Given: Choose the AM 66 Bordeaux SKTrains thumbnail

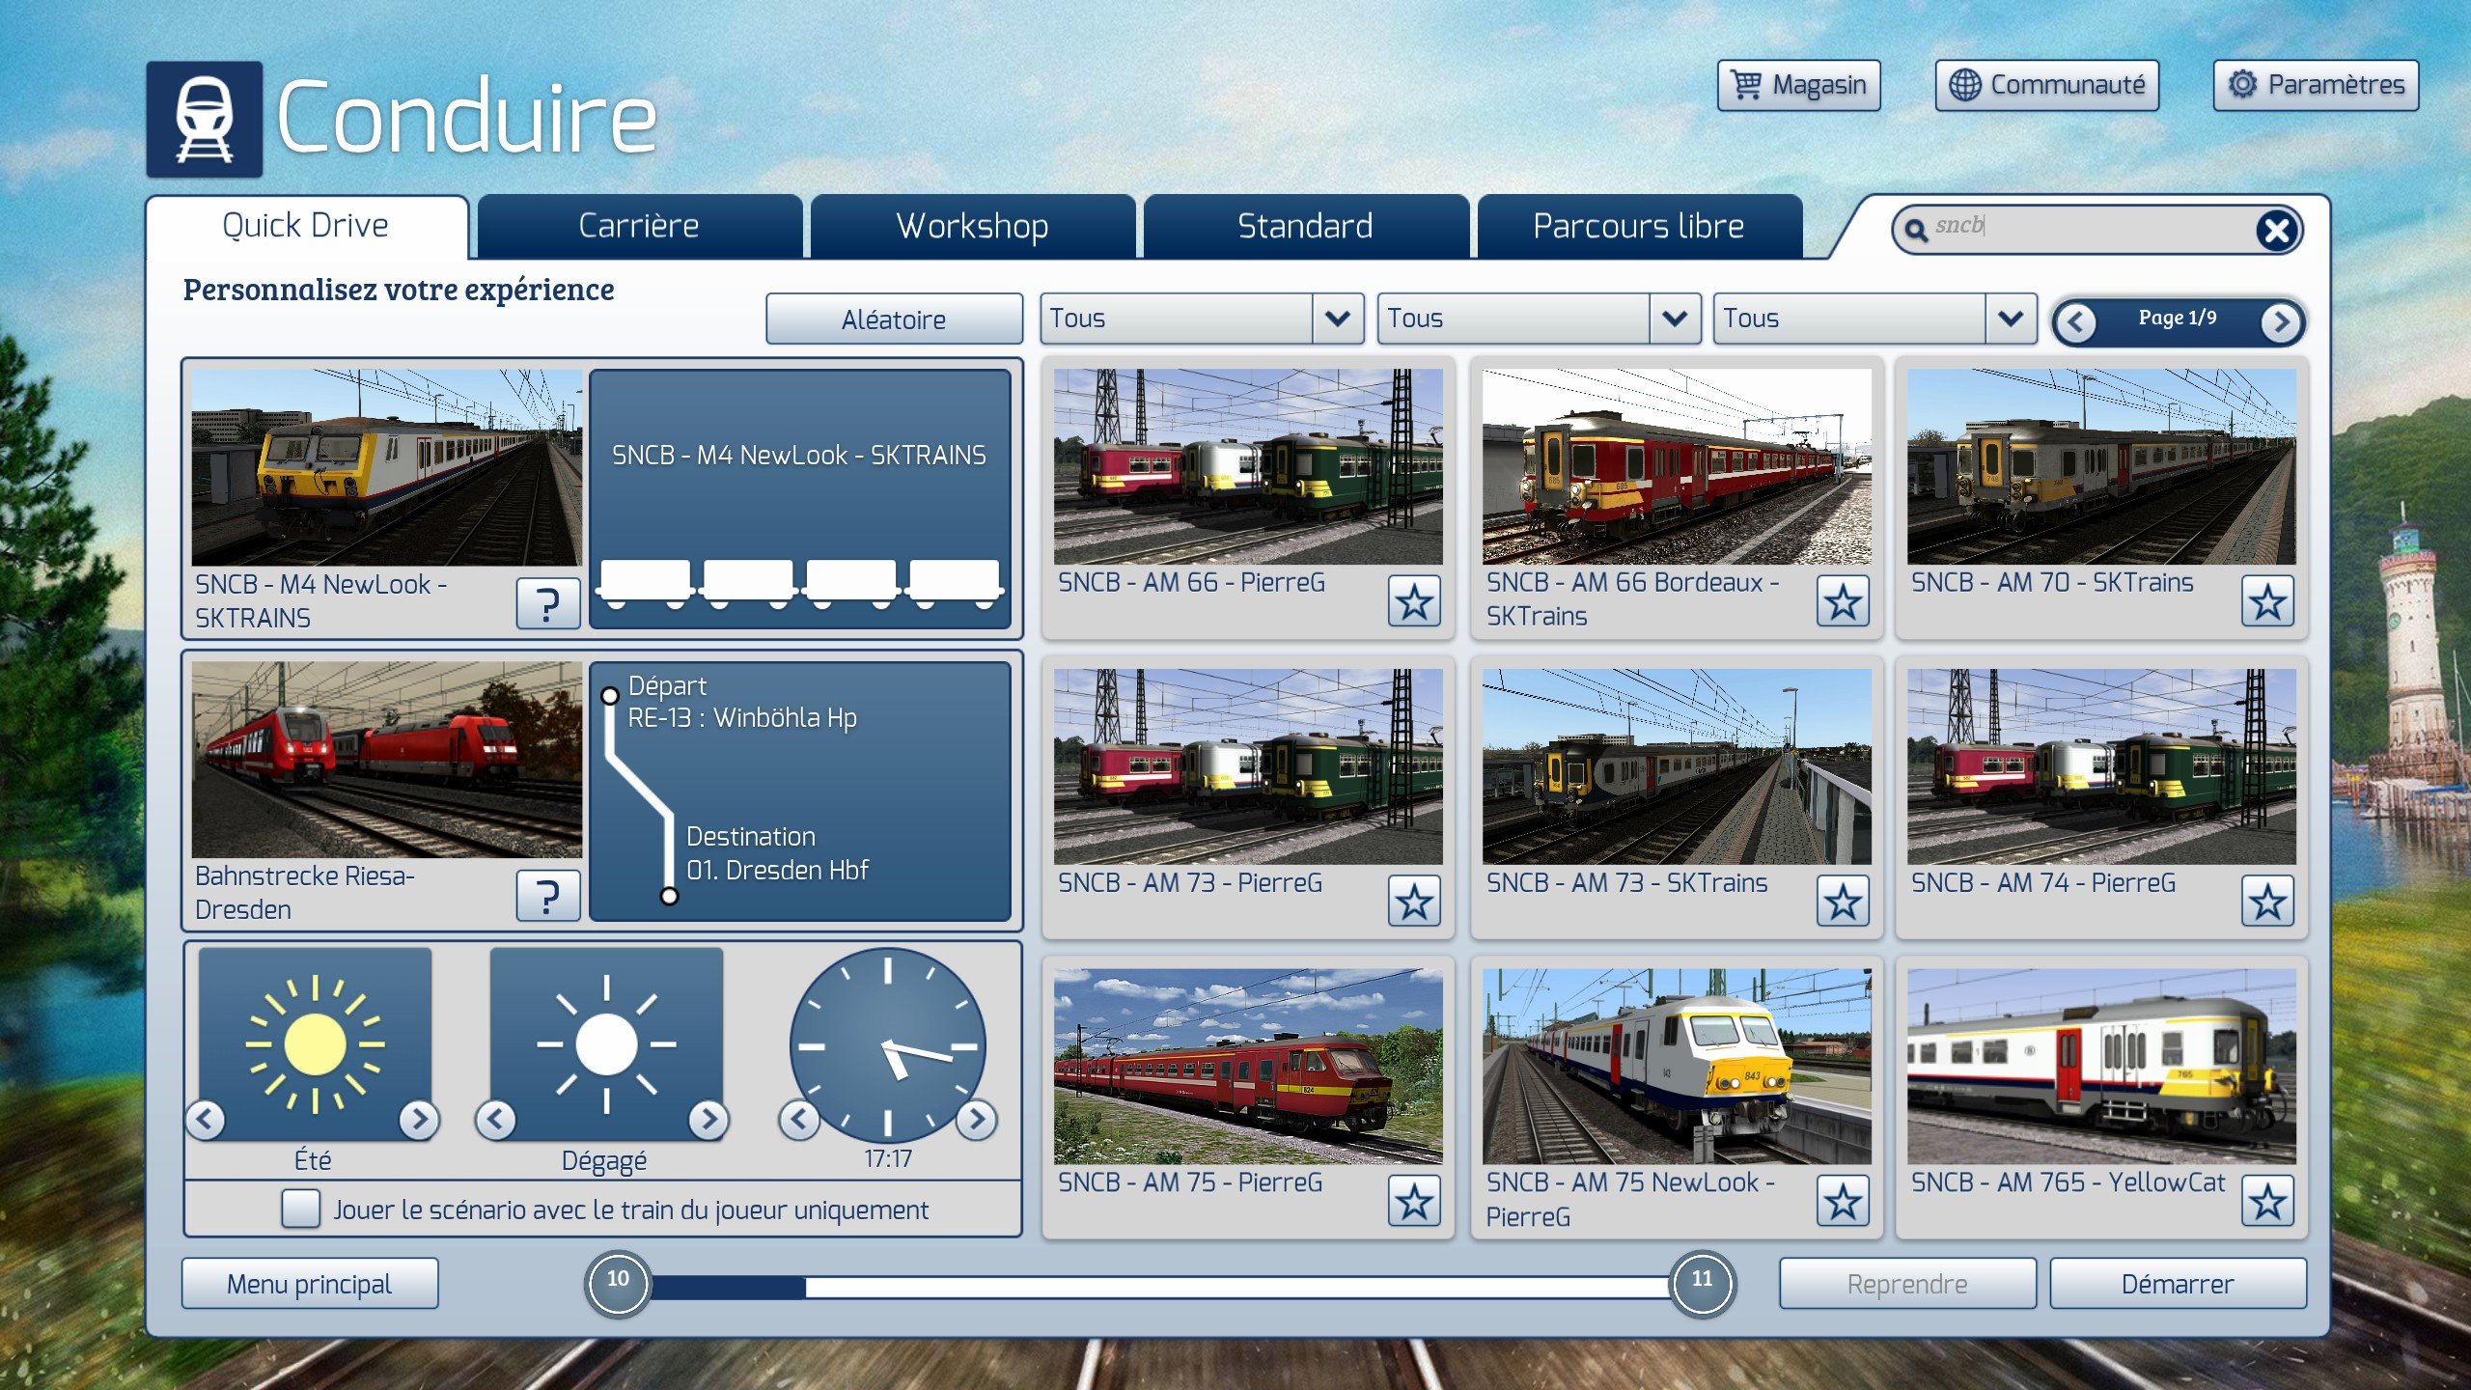Looking at the screenshot, I should click(1677, 466).
